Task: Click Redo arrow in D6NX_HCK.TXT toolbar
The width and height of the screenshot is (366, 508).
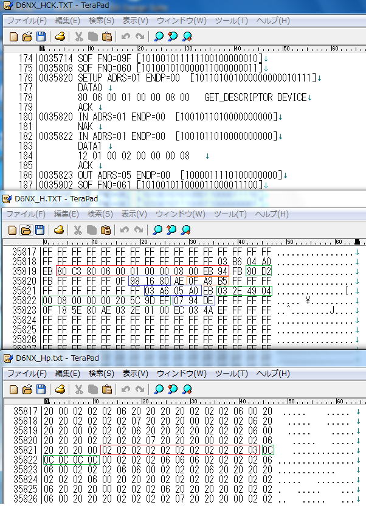Action: (139, 37)
